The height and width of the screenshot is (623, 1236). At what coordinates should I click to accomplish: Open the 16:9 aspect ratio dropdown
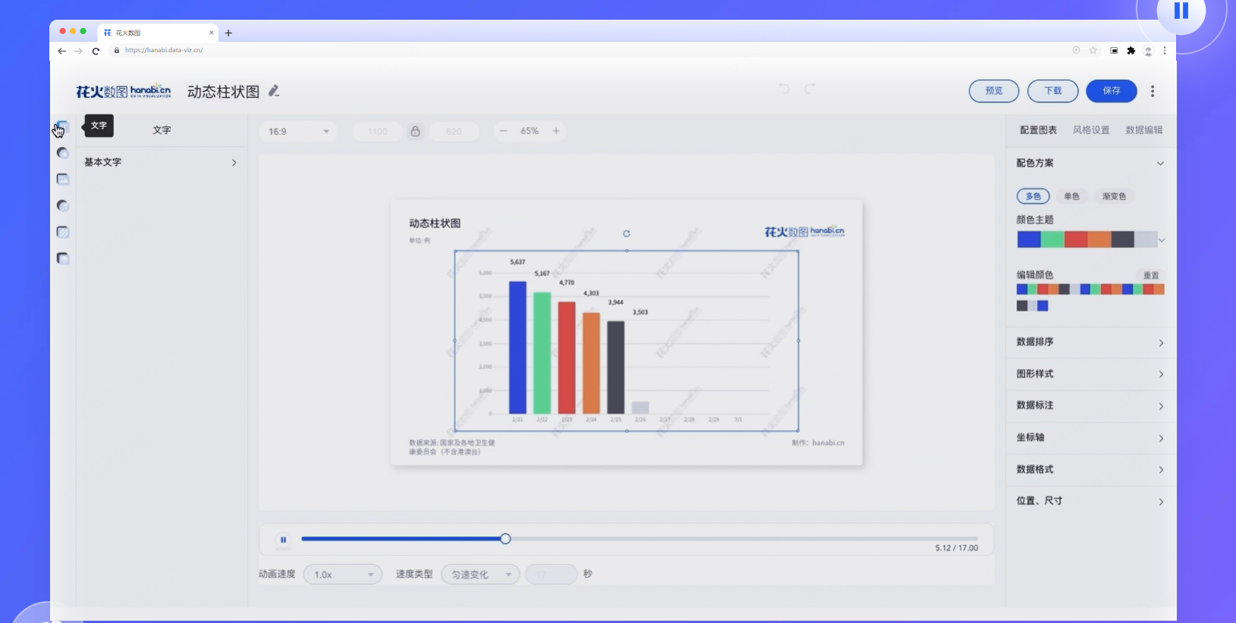(298, 131)
